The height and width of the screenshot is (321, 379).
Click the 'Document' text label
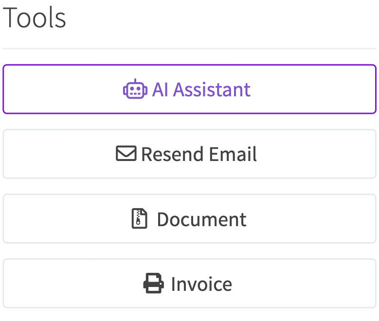click(201, 219)
